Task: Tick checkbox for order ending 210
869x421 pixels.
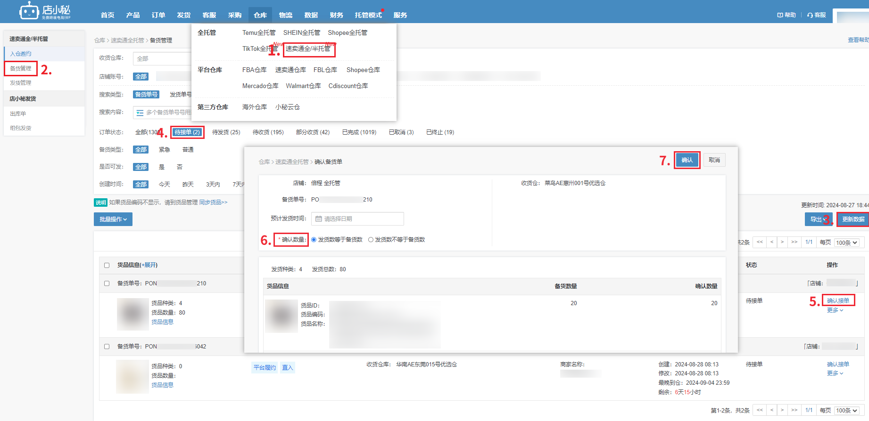Action: (x=107, y=283)
